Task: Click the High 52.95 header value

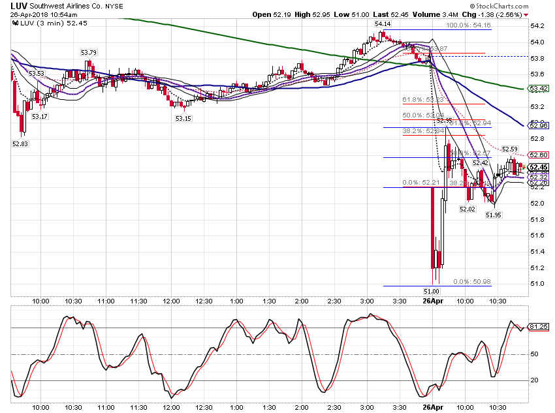Action: point(312,14)
